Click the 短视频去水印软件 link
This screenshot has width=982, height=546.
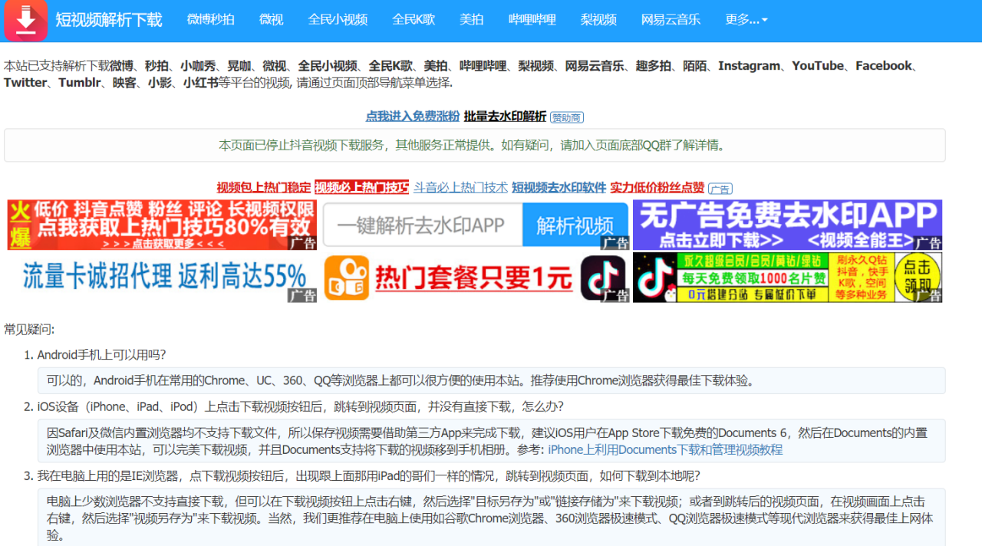point(559,186)
